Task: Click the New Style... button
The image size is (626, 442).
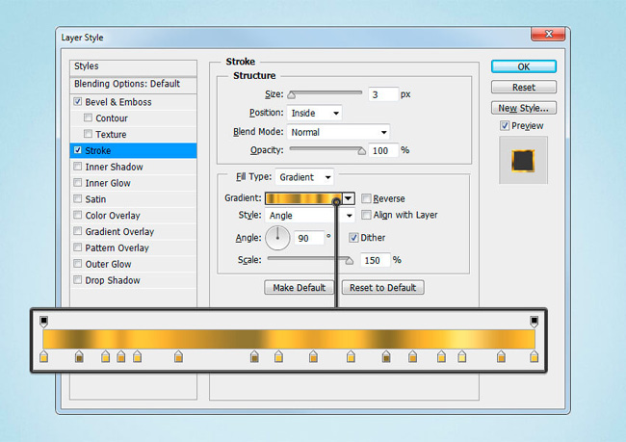Action: click(x=523, y=108)
